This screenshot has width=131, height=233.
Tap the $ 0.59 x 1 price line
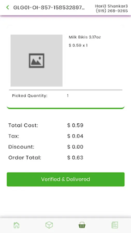click(x=78, y=45)
